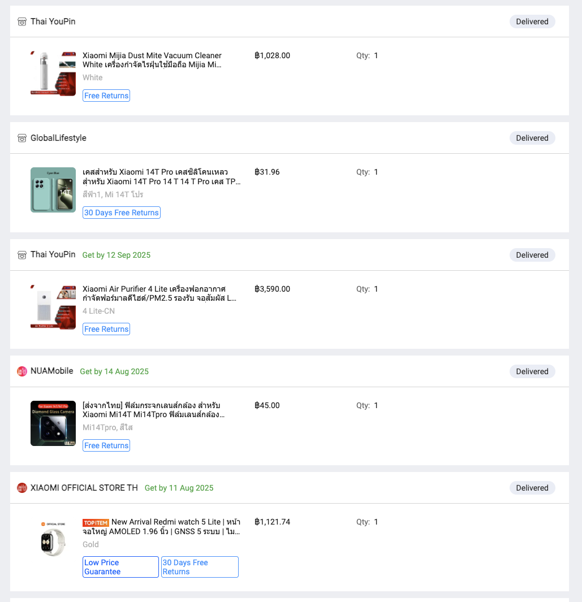Image resolution: width=582 pixels, height=602 pixels.
Task: Click the 30 Days Free Returns tag on phone case
Action: [122, 213]
